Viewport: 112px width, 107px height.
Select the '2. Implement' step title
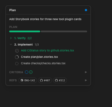click(x=24, y=45)
